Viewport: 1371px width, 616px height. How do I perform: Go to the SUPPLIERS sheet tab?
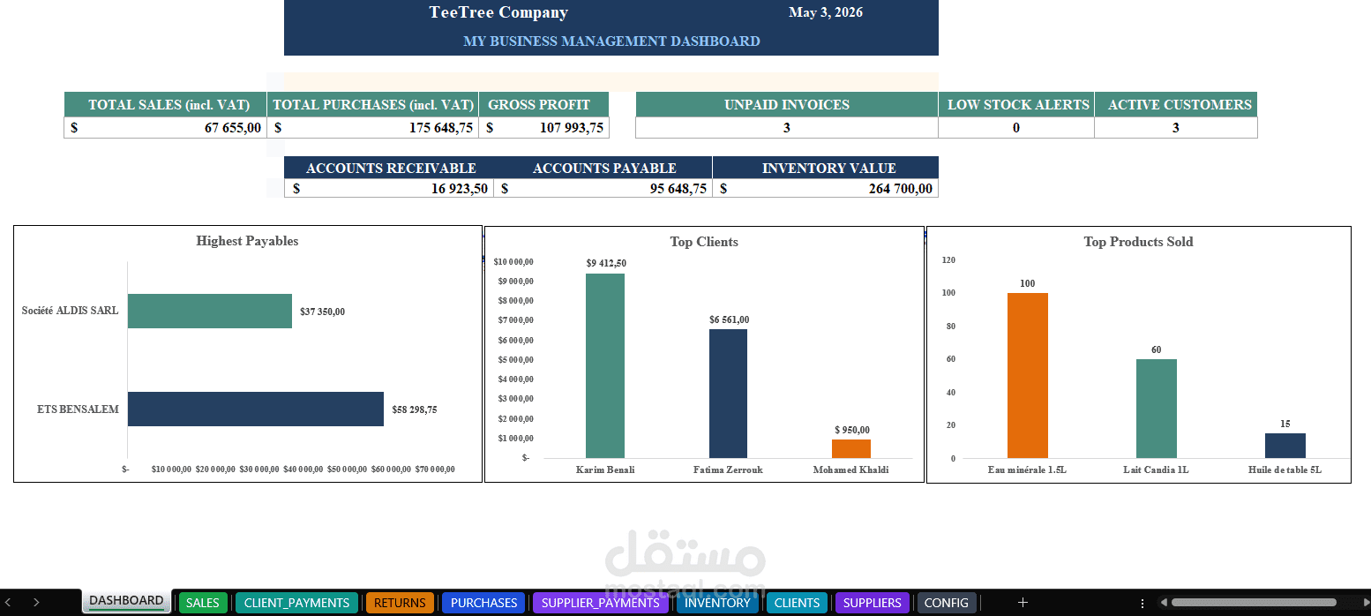[872, 603]
